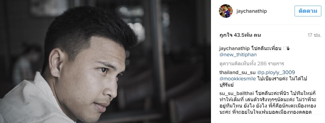Click the word บุรีรัมย์ in comment
Image resolution: width=325 pixels, height=123 pixels.
(x=228, y=85)
